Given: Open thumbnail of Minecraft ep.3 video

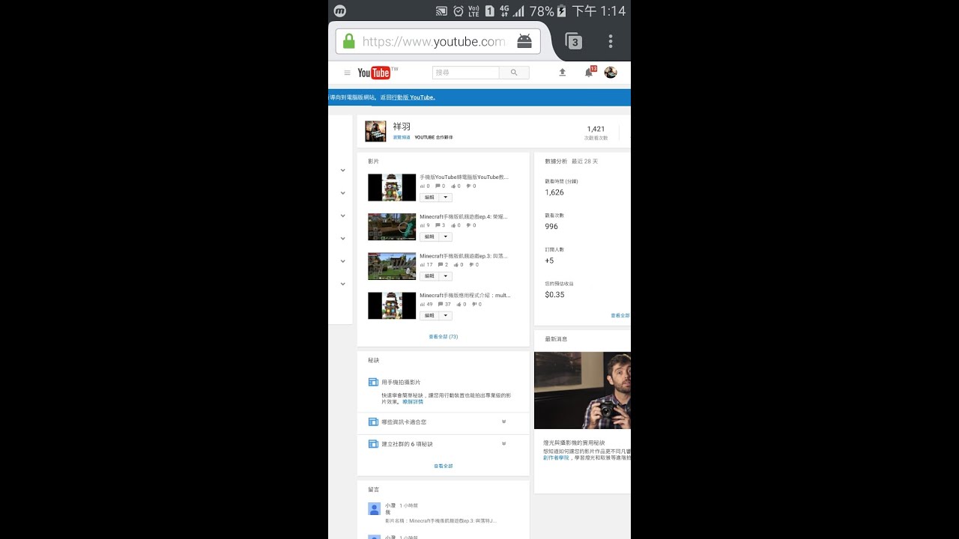Looking at the screenshot, I should (392, 267).
